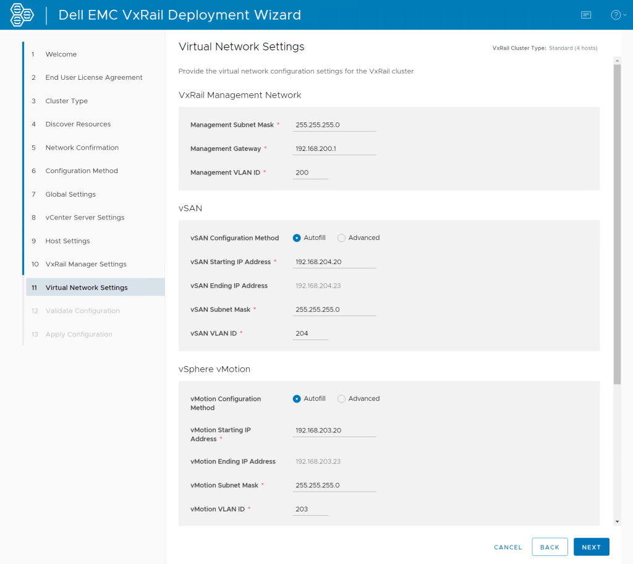Click the Management VLAN ID field
633x564 pixels.
pos(310,173)
